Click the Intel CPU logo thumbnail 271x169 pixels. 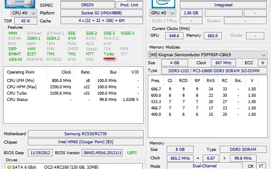click(x=20, y=4)
